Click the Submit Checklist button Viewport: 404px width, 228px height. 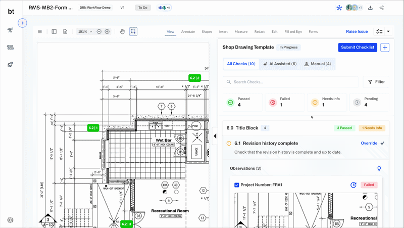[x=358, y=47]
